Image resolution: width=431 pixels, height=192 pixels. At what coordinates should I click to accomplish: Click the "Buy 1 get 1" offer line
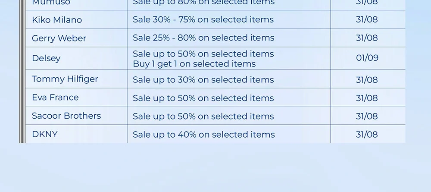pos(194,64)
